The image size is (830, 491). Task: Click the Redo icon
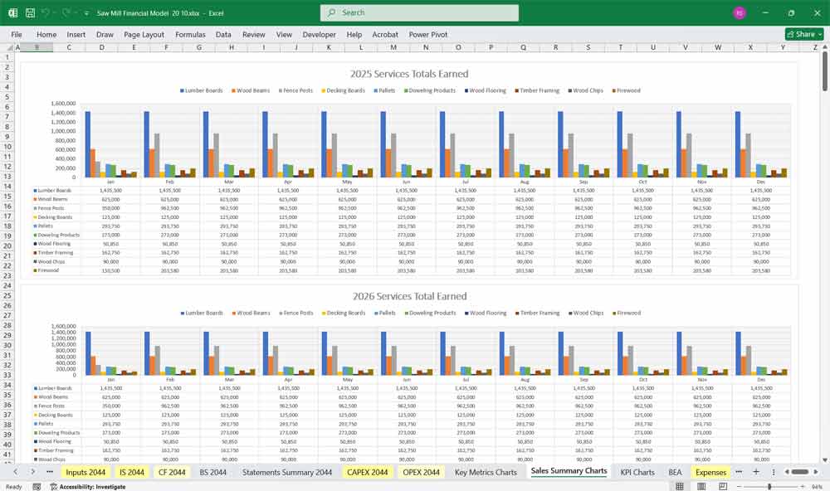(64, 12)
